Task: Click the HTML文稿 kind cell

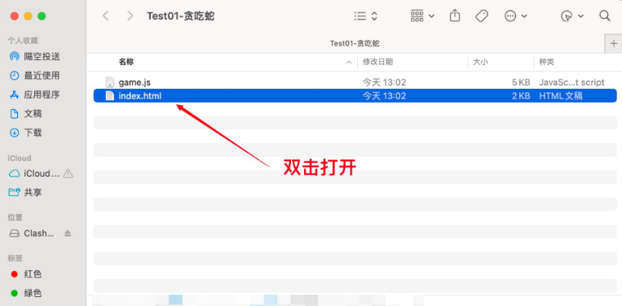Action: (561, 96)
